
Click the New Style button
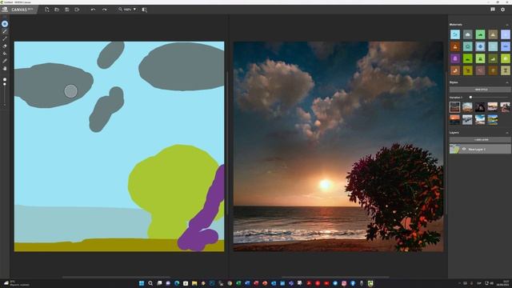480,90
